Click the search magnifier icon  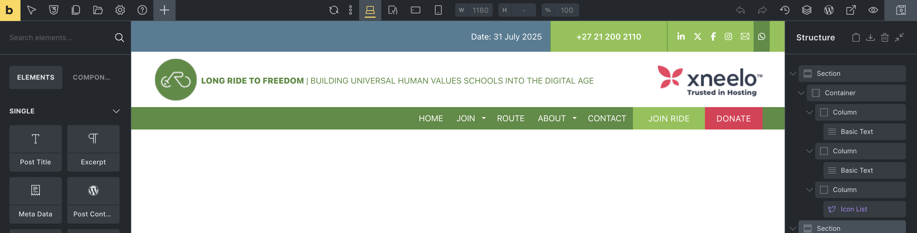coord(119,38)
